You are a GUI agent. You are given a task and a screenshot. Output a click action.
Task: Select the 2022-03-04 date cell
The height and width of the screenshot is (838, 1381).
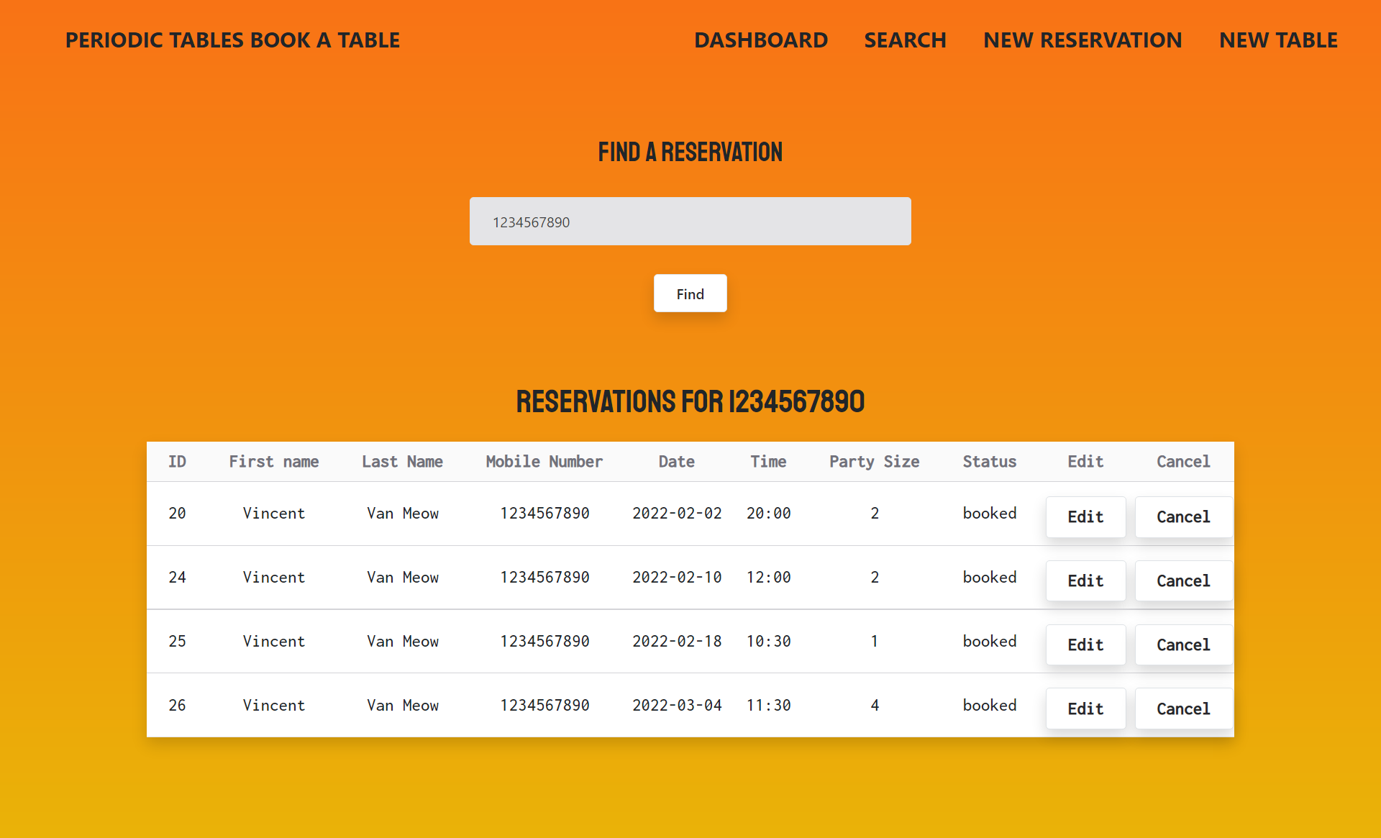(x=676, y=705)
